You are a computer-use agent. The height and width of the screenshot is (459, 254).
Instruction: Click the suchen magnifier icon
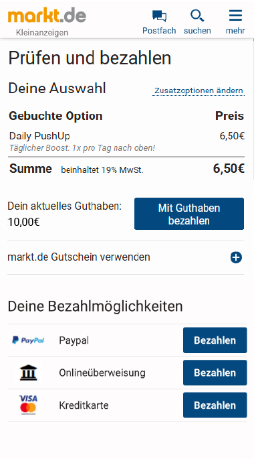[197, 16]
